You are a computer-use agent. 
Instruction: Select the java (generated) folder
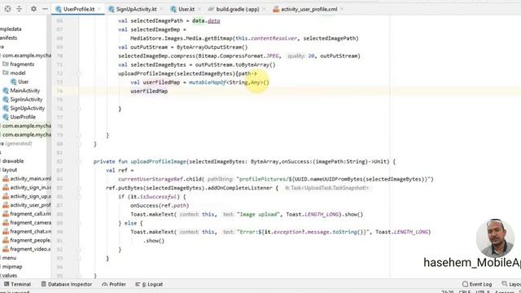(x=16, y=143)
